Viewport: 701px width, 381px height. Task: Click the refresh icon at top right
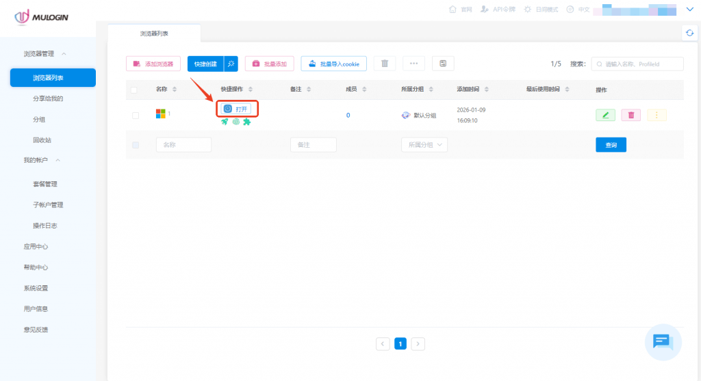(x=689, y=33)
